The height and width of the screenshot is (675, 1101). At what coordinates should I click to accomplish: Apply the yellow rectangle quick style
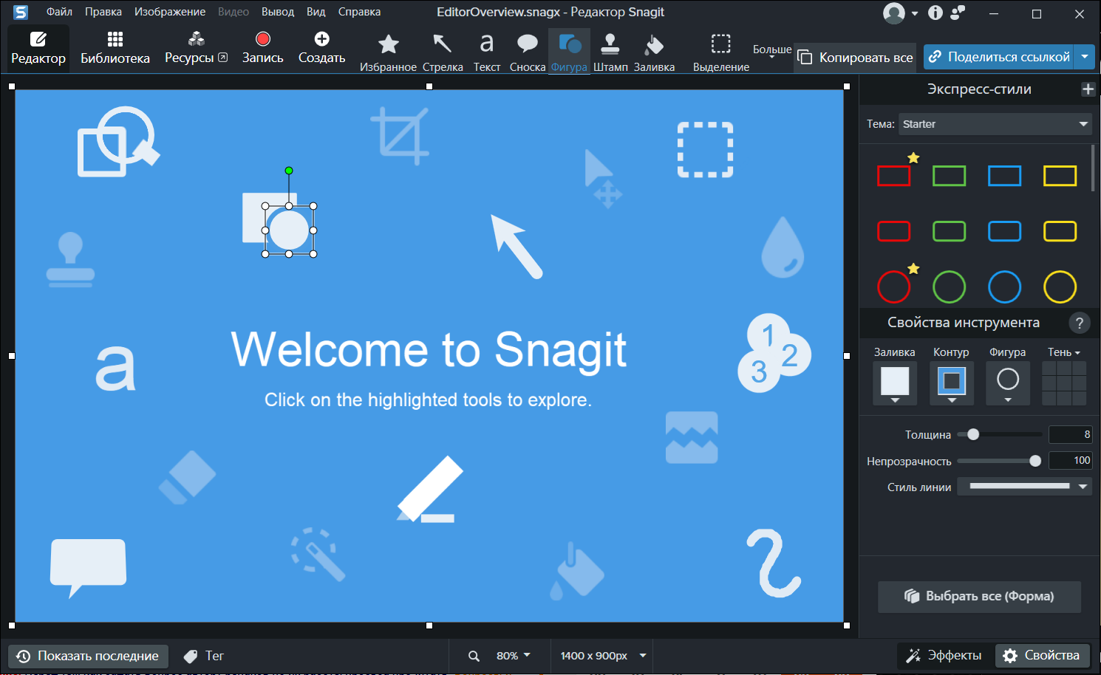pyautogui.click(x=1060, y=176)
